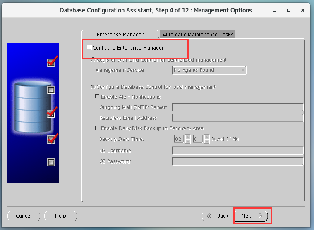Open Automatic Maintenance Tasks tab
This screenshot has width=314, height=230.
tap(198, 34)
